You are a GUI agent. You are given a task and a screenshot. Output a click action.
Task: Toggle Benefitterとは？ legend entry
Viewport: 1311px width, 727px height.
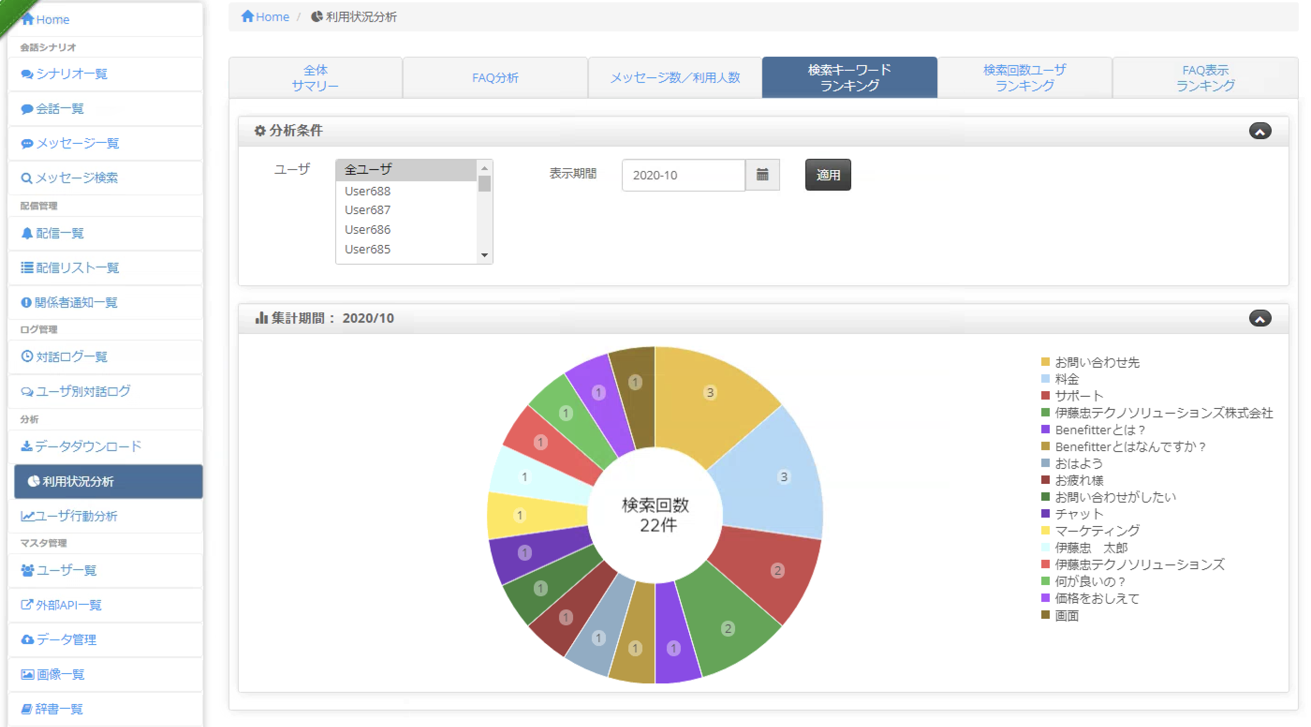[1093, 430]
